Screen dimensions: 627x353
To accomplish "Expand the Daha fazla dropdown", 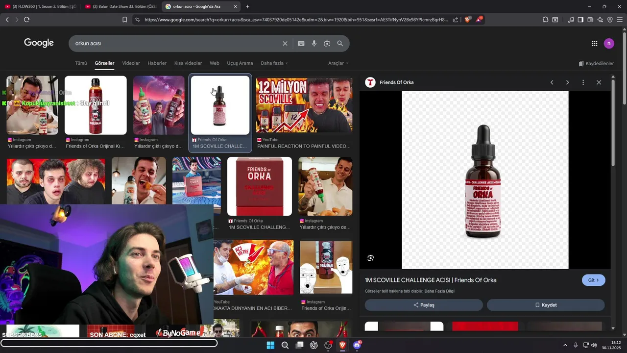I will coord(274,63).
